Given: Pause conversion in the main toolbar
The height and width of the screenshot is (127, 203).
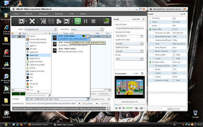Looking at the screenshot, I should pyautogui.click(x=86, y=21).
